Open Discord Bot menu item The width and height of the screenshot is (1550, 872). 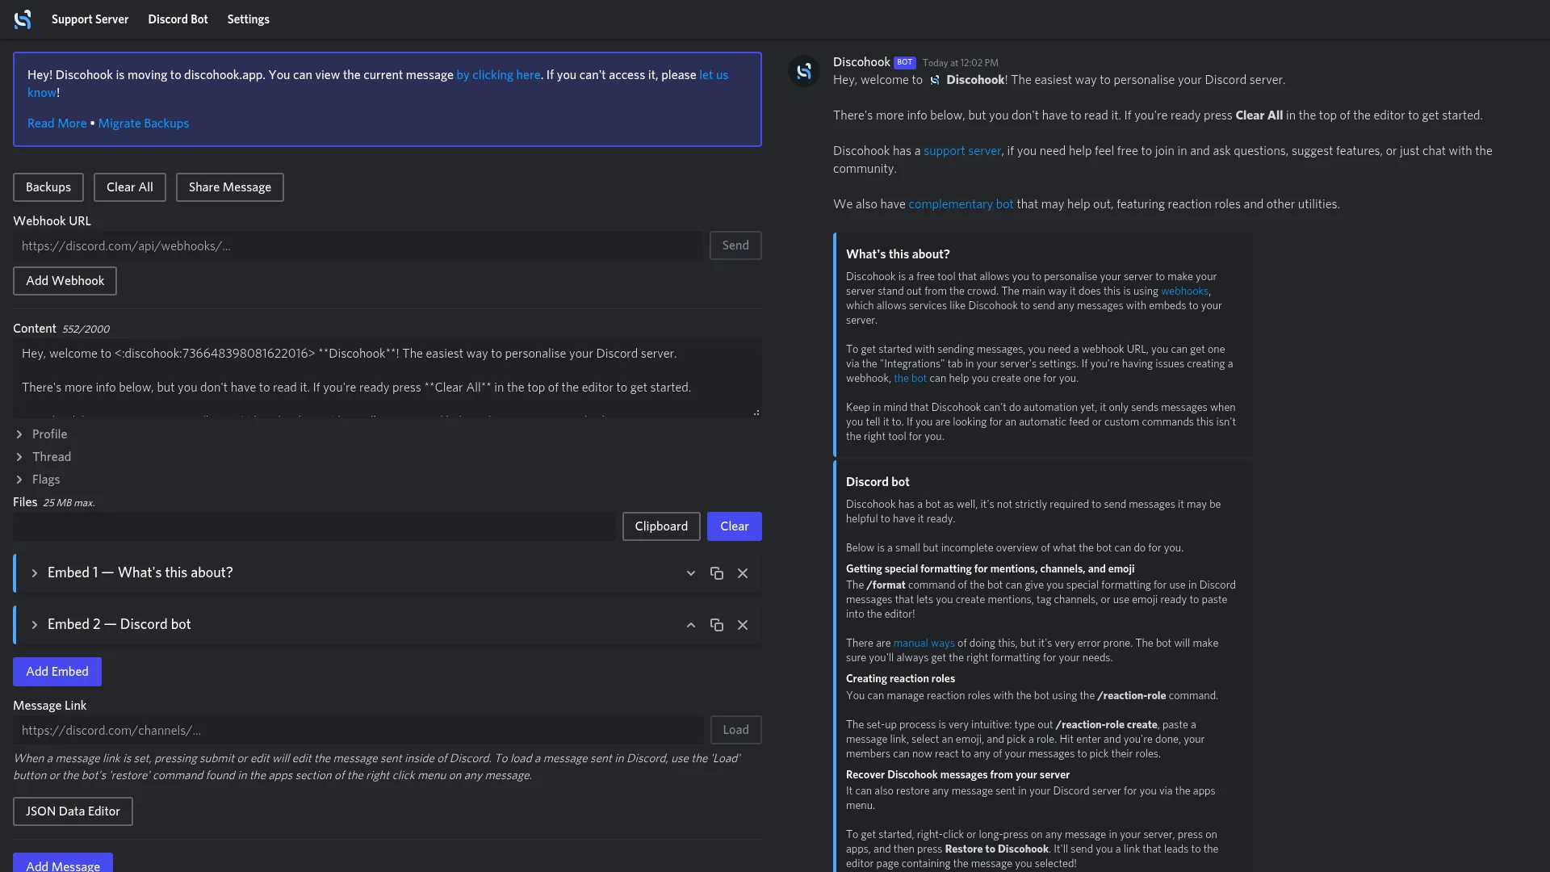point(178,19)
